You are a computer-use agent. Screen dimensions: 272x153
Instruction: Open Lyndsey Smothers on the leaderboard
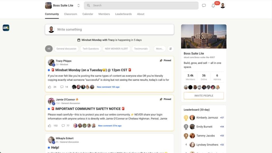point(207,145)
